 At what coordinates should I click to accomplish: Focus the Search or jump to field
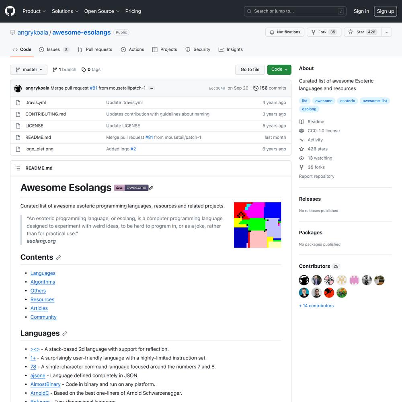coord(295,11)
